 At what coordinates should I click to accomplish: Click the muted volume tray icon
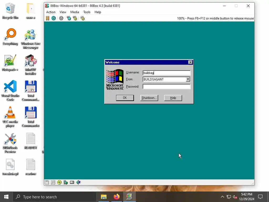tap(235, 197)
